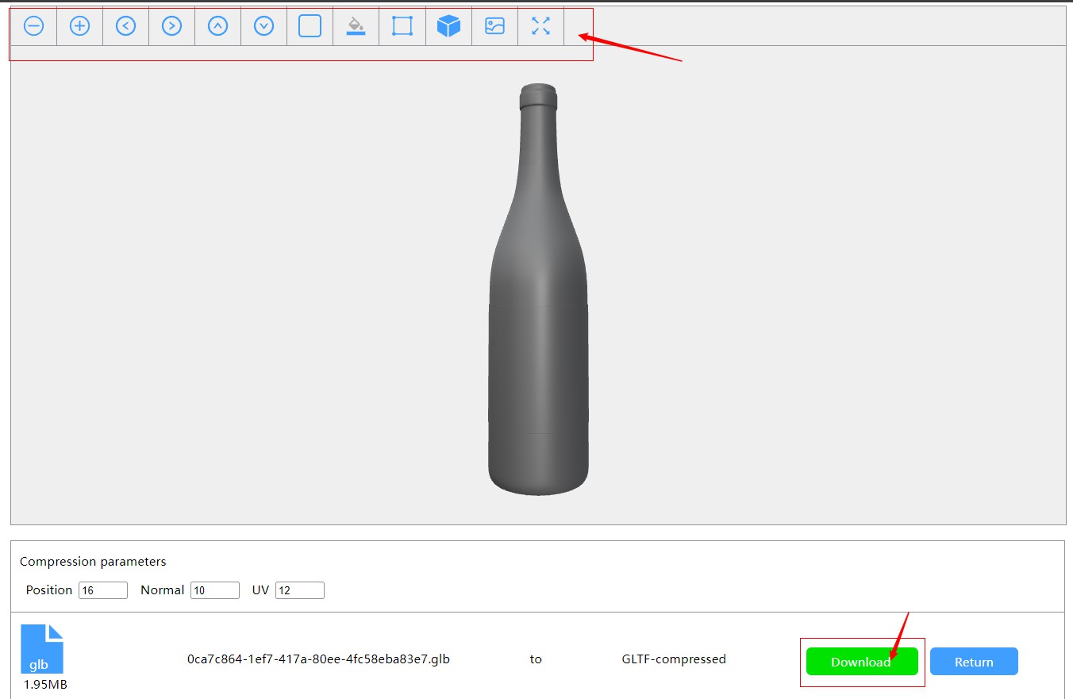This screenshot has width=1073, height=699.
Task: Click the image picture icon in toolbar
Action: pyautogui.click(x=494, y=26)
